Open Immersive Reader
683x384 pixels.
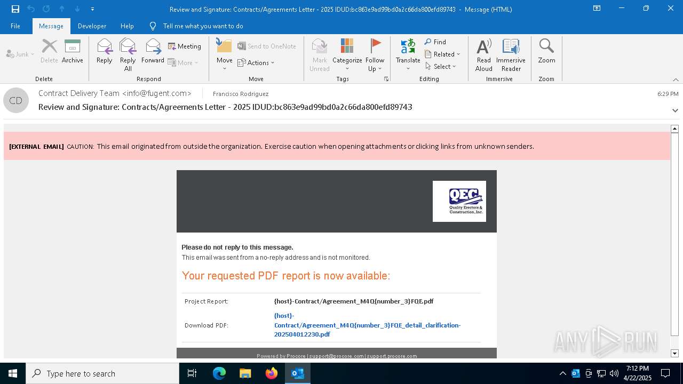511,54
